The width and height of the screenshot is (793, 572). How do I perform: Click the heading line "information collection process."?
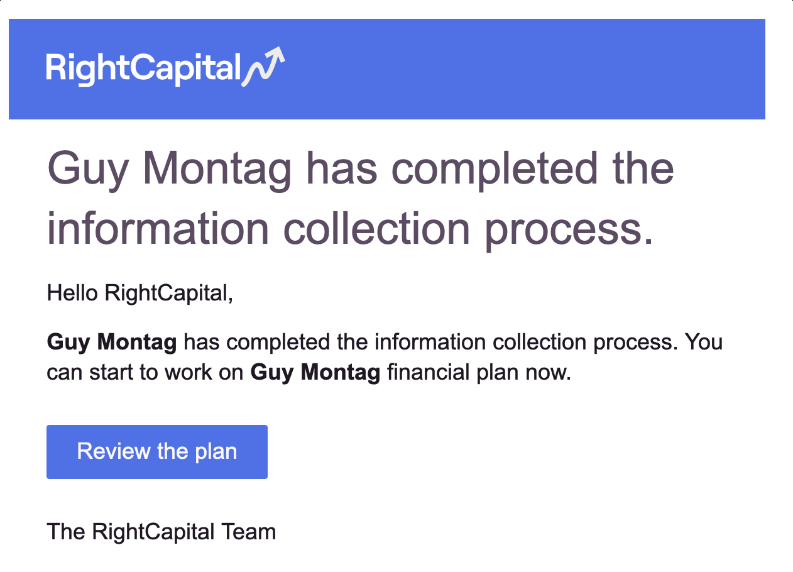pyautogui.click(x=351, y=228)
